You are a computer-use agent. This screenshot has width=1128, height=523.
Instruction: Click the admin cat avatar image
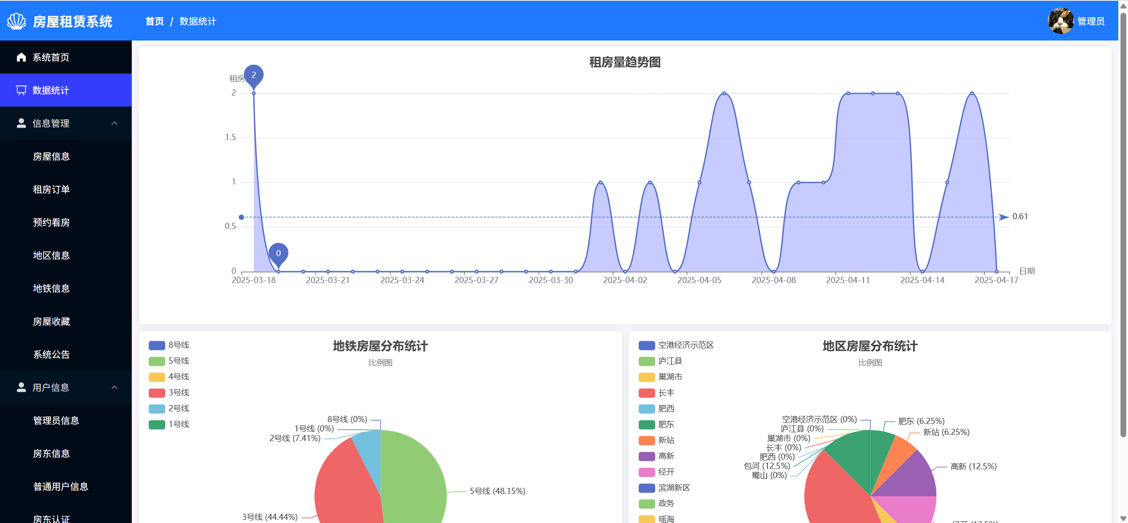click(x=1060, y=21)
